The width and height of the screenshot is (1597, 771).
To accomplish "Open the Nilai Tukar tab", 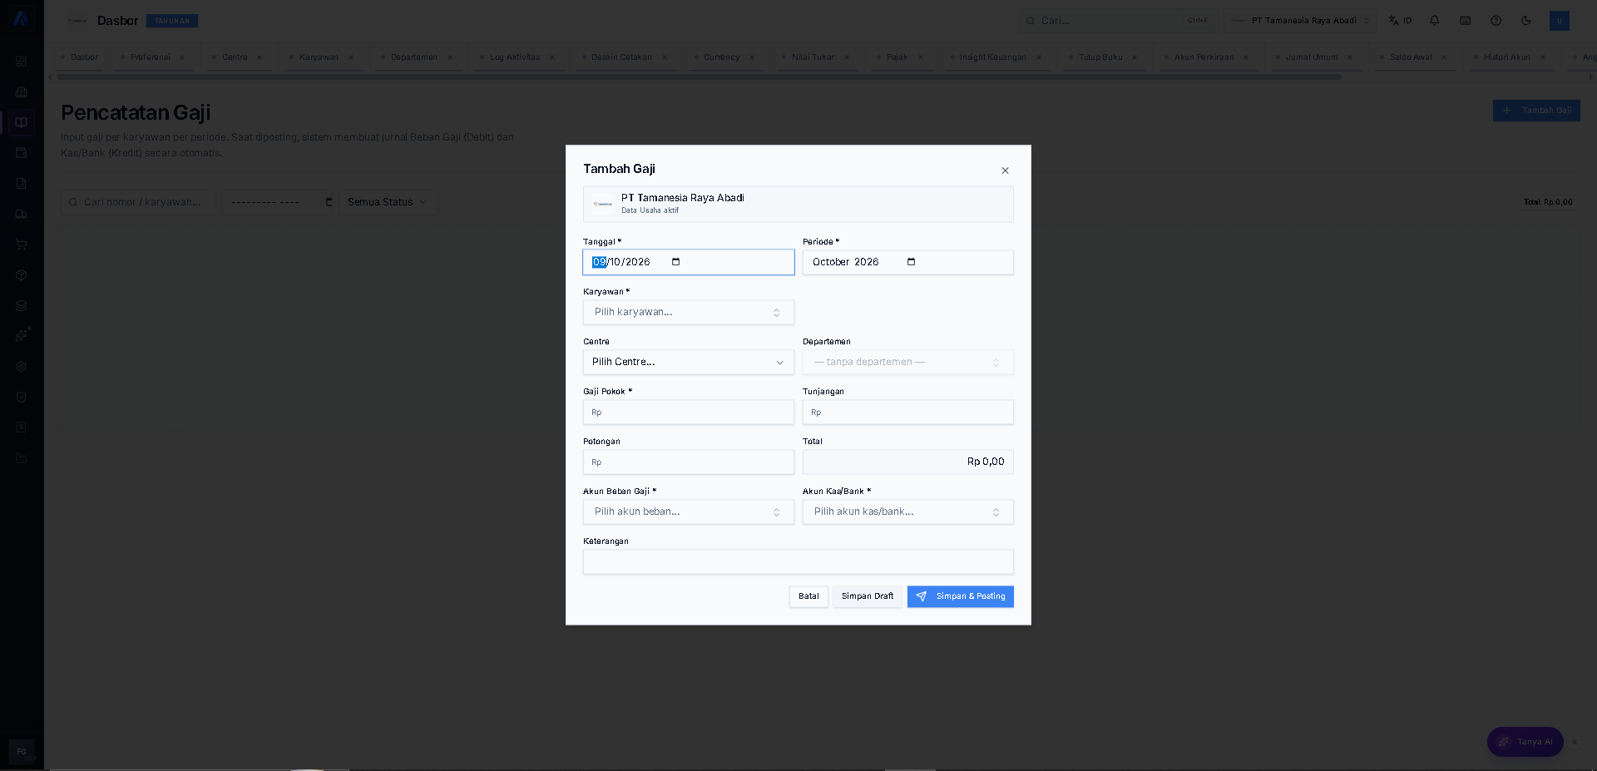I will point(813,57).
